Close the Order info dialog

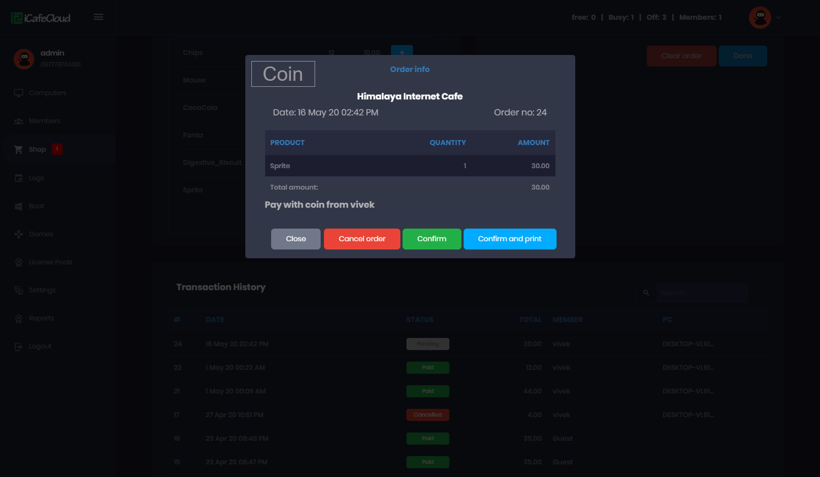[296, 239]
